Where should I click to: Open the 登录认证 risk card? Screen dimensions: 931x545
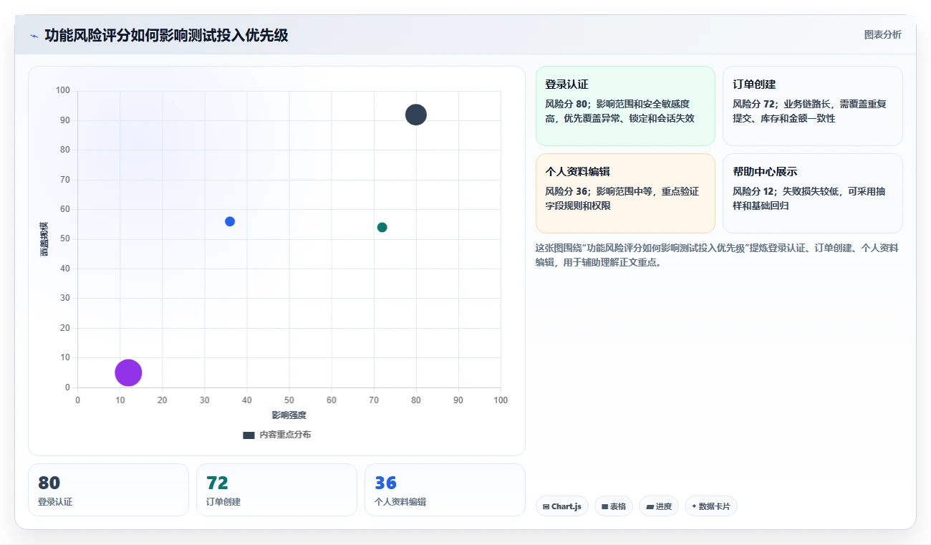(625, 106)
